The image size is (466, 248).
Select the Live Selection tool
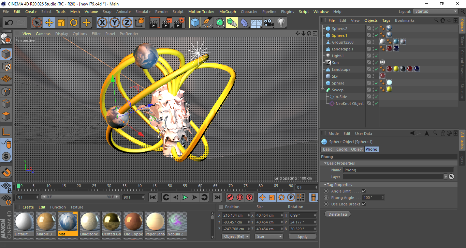coord(37,23)
